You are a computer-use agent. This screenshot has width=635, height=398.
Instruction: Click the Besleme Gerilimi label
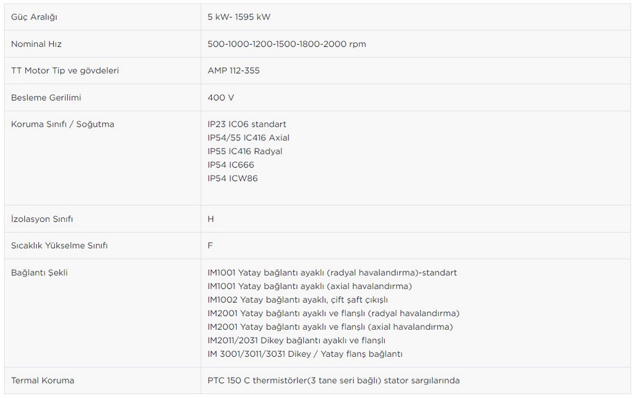[x=46, y=98]
